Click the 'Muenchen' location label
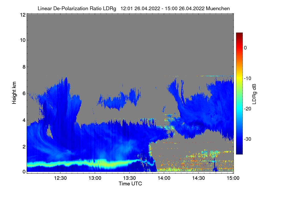The image size is (307, 204). pos(218,8)
